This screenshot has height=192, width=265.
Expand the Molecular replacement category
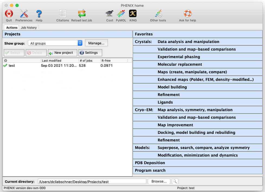[x=180, y=64]
